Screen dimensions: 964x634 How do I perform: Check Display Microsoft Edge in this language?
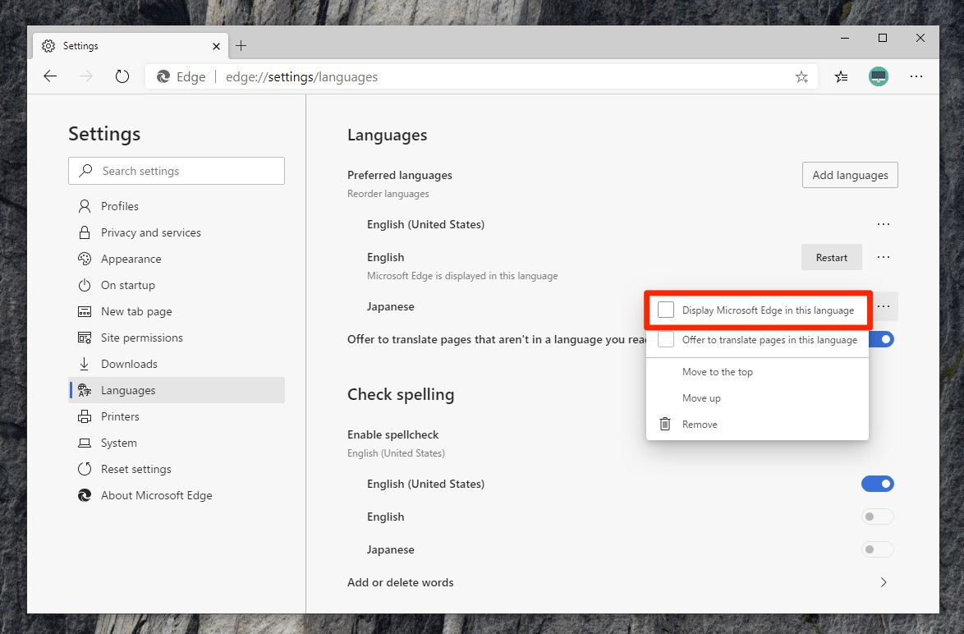click(666, 310)
